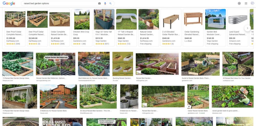
Task: Open the settings gear icon
Action: click(239, 3)
